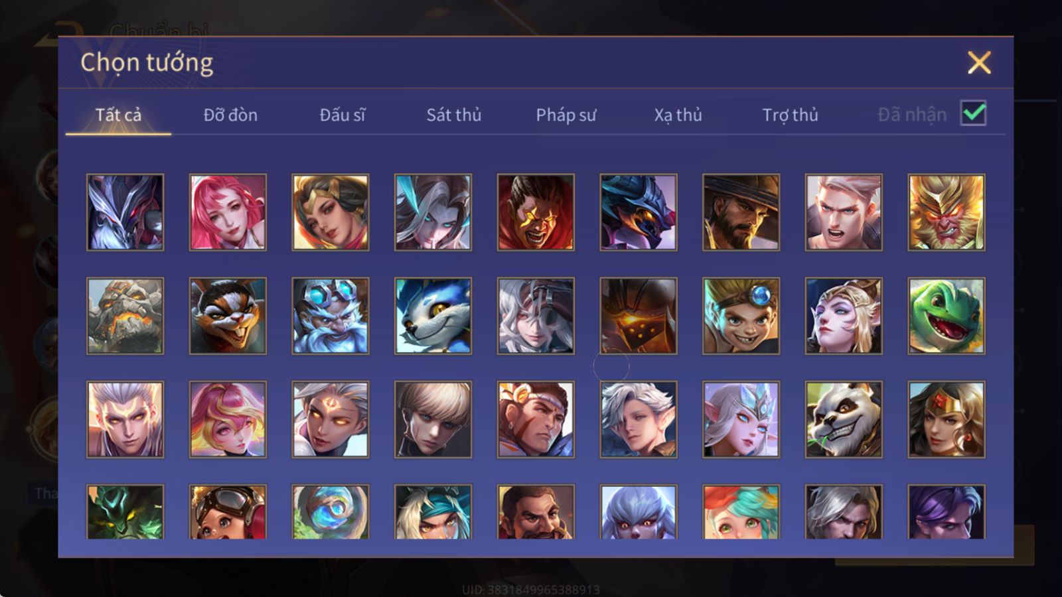This screenshot has width=1062, height=597.
Task: Pick the cowboy hat bearded hero
Action: pyautogui.click(x=741, y=212)
